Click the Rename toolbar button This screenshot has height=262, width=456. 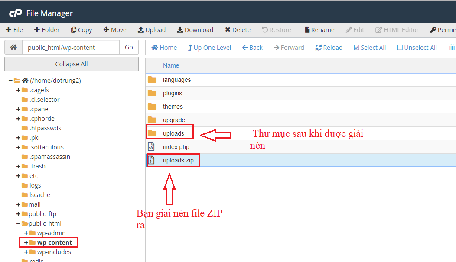click(319, 30)
